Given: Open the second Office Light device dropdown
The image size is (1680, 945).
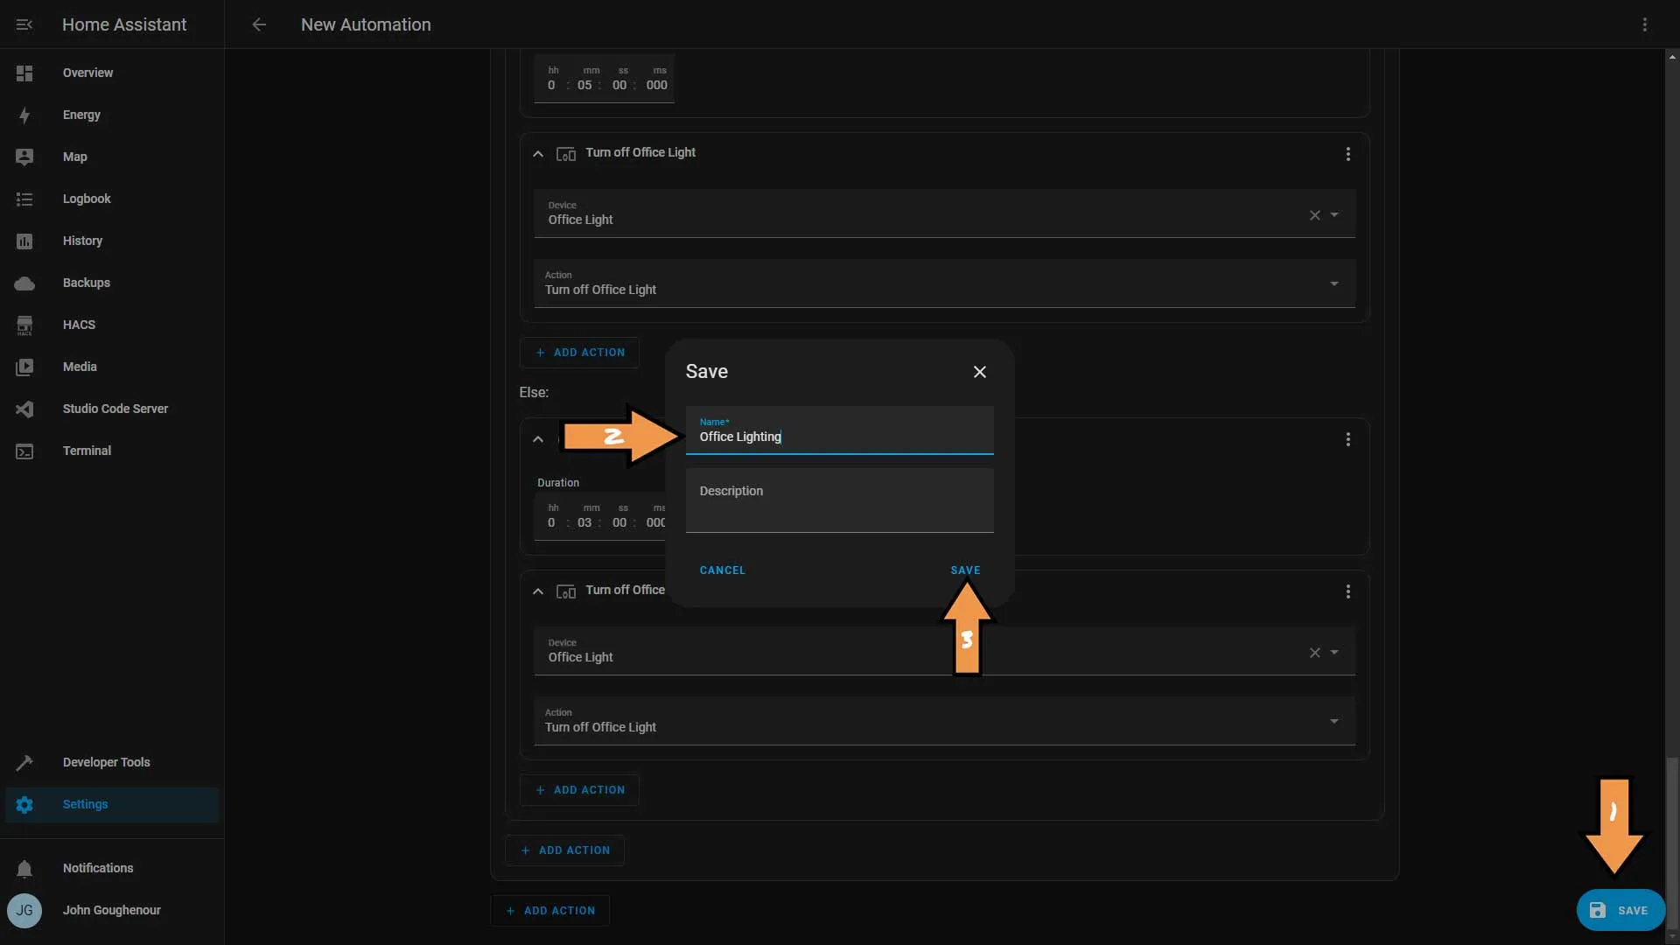Looking at the screenshot, I should 1334,653.
